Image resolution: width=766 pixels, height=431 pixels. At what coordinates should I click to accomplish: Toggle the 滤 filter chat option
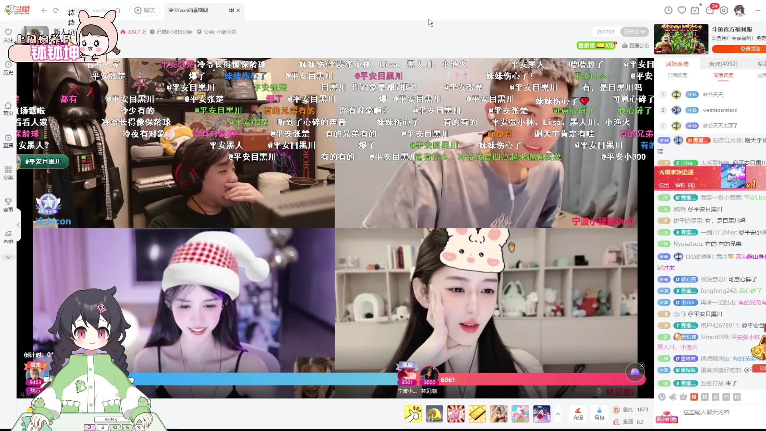pos(715,397)
